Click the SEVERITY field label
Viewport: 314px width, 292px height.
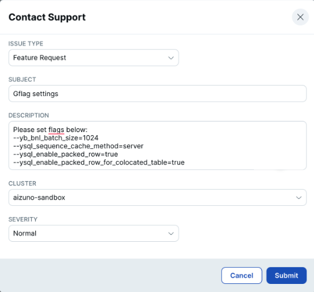point(23,219)
